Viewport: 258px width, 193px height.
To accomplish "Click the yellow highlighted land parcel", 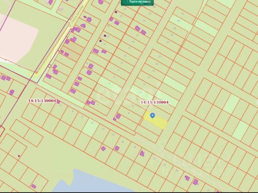I will click(155, 120).
